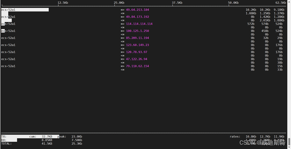
Task: Click IP address 47.122.26.94
Action: (x=137, y=59)
